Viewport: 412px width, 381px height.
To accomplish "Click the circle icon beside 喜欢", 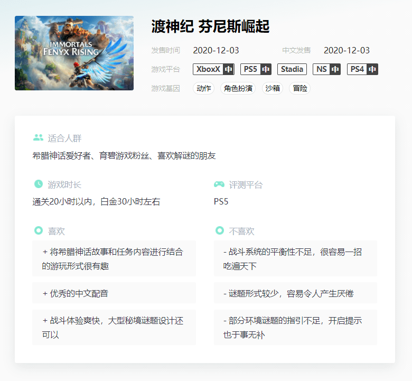I will tap(39, 230).
